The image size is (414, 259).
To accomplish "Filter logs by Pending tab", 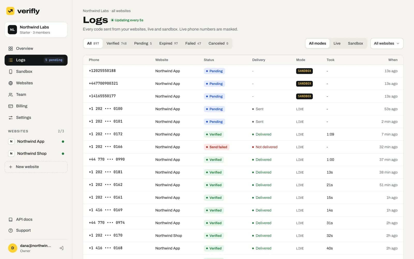I will (143, 44).
